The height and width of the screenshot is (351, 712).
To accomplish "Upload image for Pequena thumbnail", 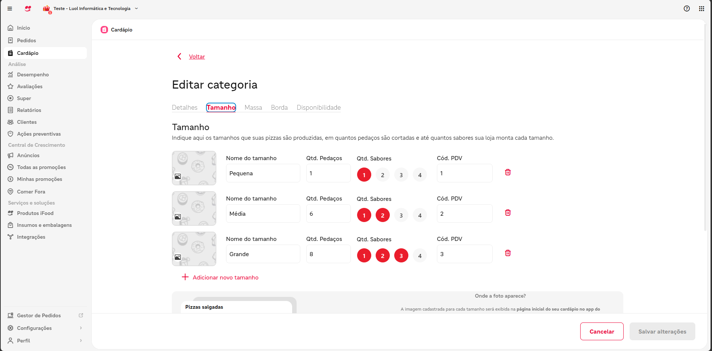I will (x=194, y=168).
